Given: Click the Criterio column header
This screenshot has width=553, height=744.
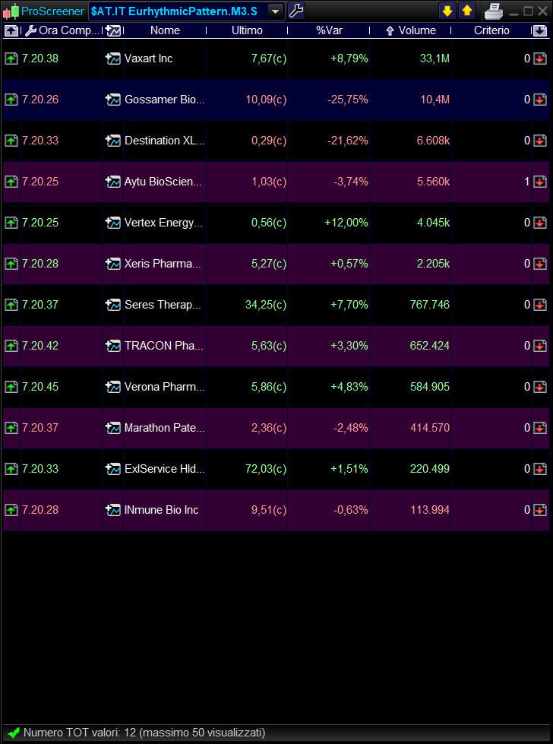Looking at the screenshot, I should pos(491,30).
